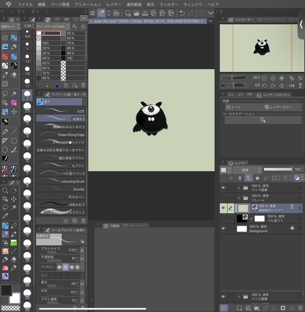Expand the bottom パック画像 folder
Image resolution: width=305 pixels, height=312 pixels.
coord(239,297)
